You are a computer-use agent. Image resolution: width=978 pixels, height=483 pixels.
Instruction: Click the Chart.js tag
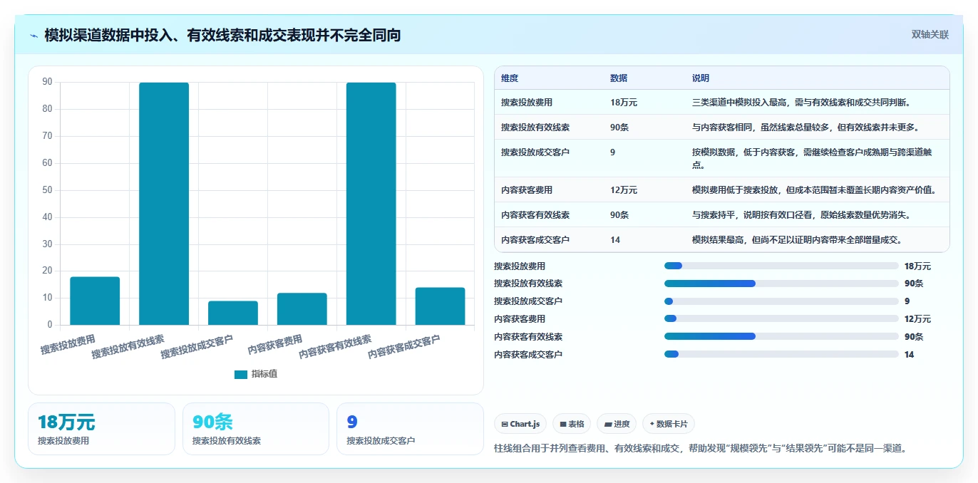(520, 424)
